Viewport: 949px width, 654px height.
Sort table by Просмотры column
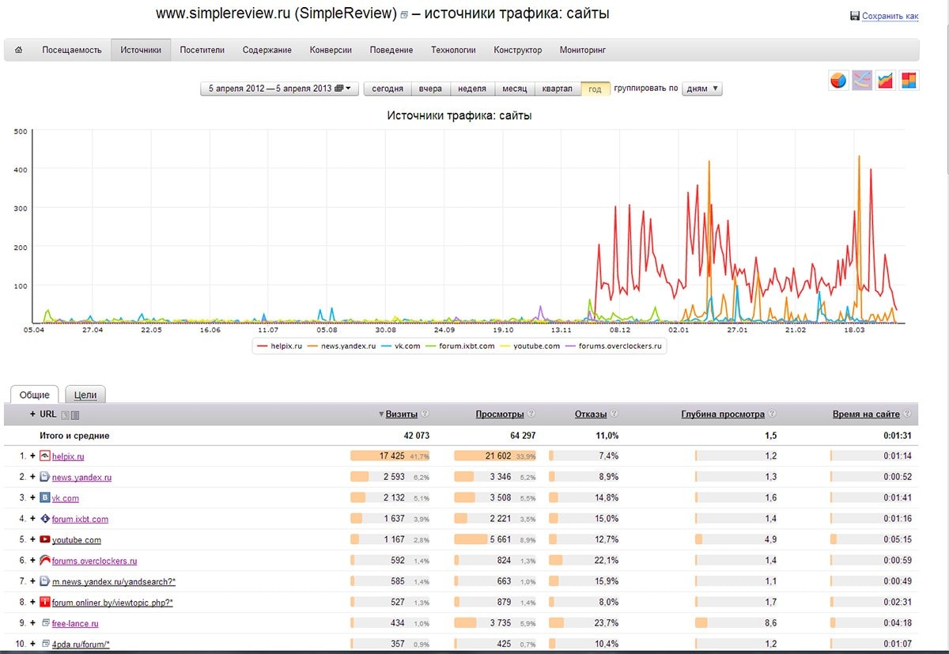[x=499, y=414]
